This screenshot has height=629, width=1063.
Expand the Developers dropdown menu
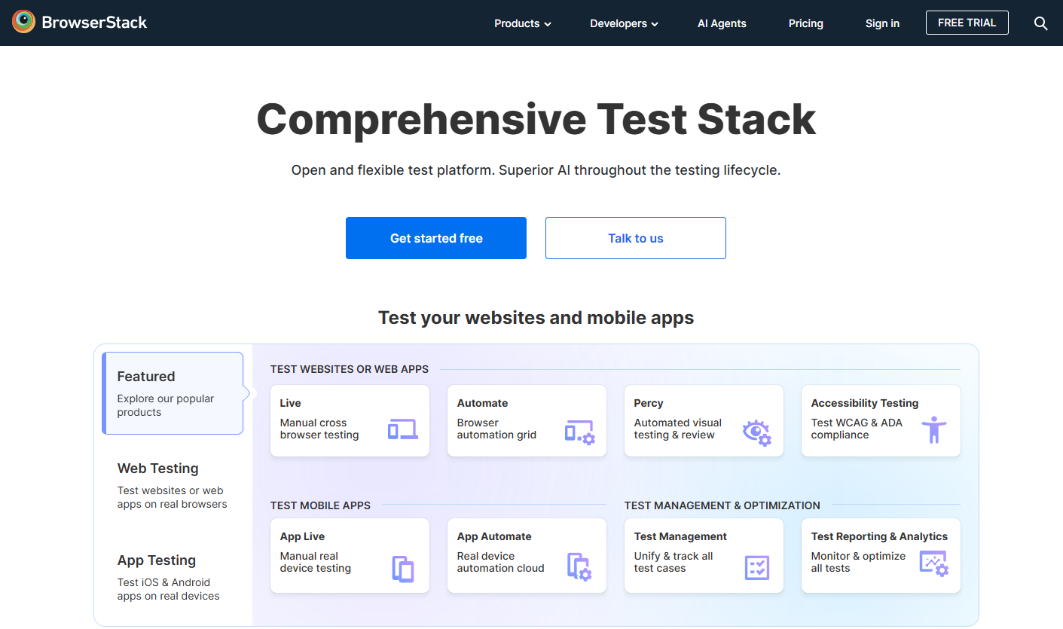624,23
